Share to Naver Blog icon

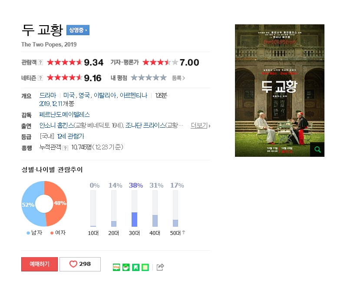116,267
